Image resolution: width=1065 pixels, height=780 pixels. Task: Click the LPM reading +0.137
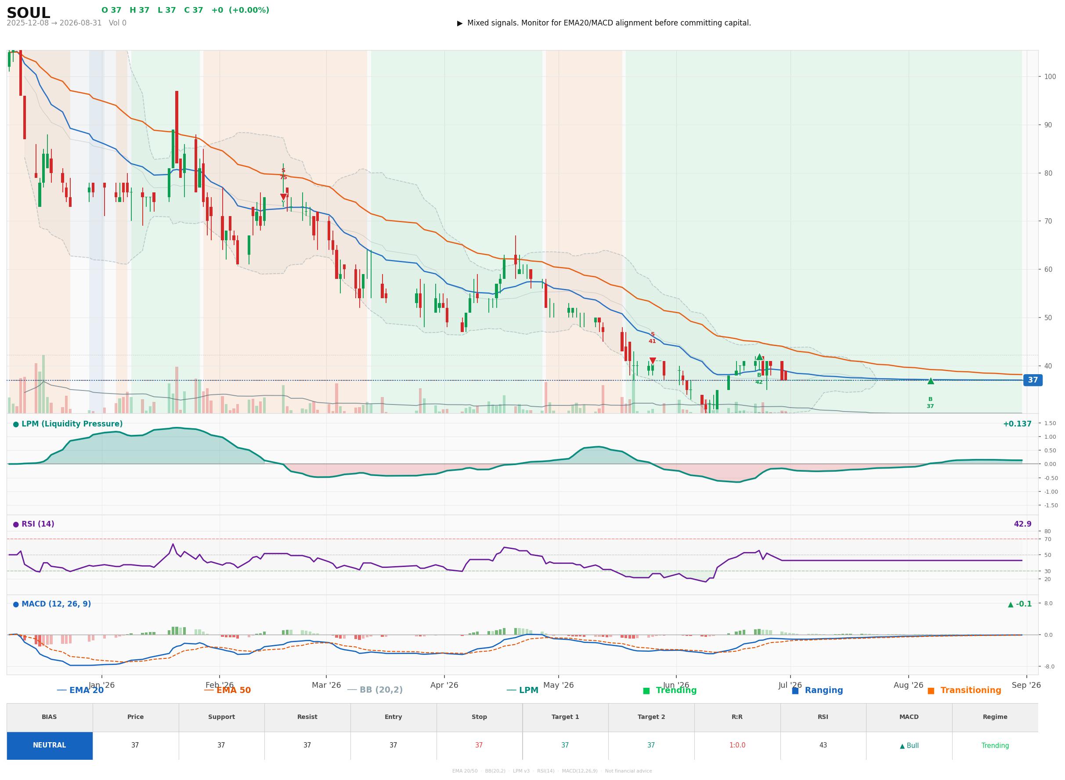[1017, 424]
